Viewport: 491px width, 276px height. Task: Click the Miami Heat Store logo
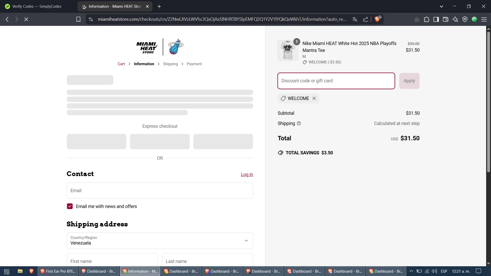pos(160,47)
